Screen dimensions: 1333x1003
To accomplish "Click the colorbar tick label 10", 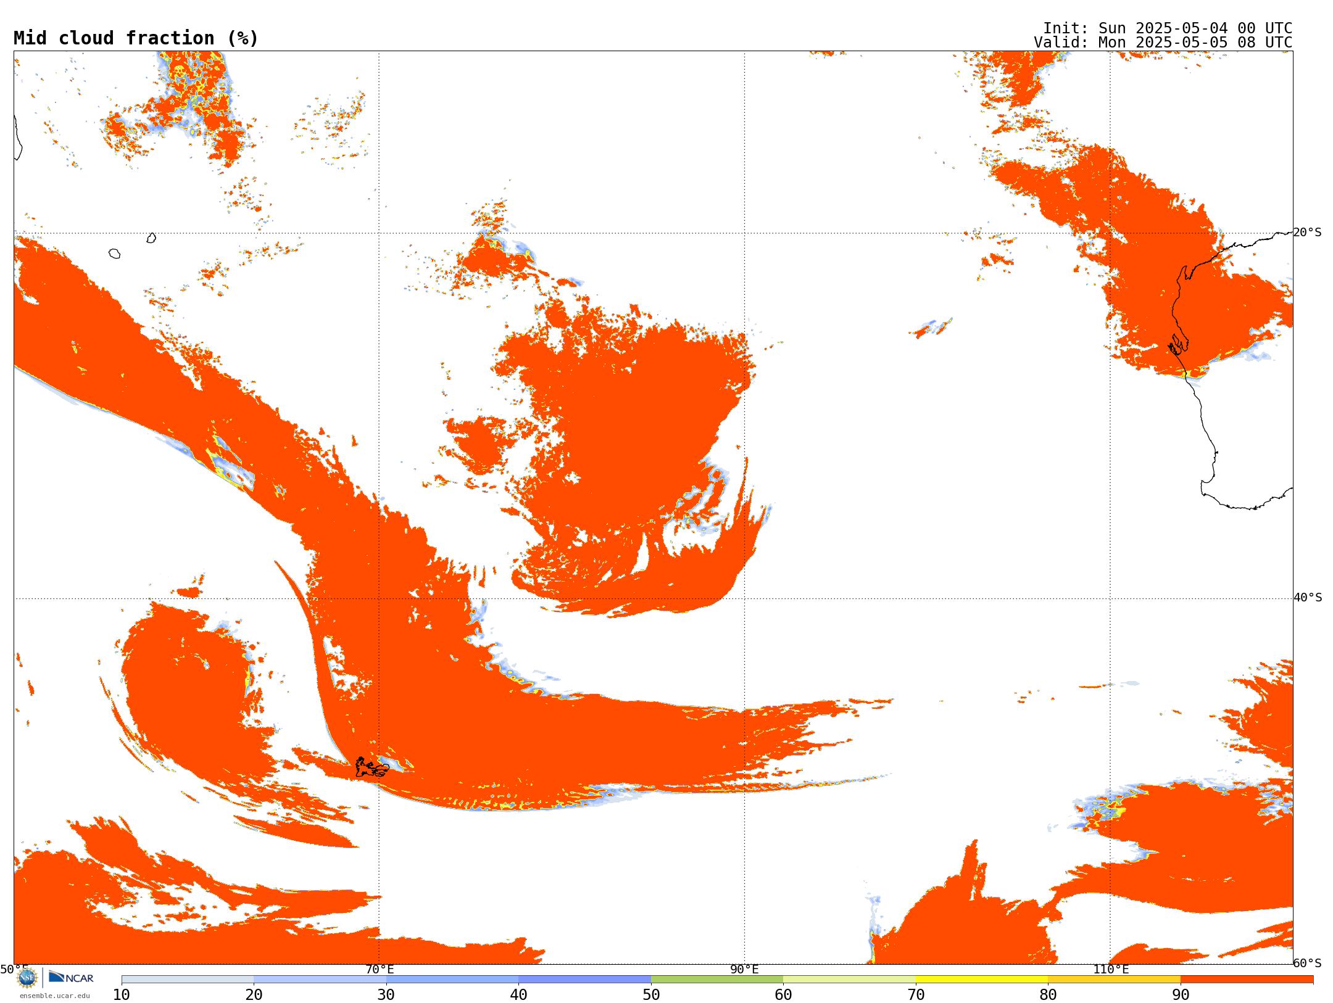I will 122,995.
